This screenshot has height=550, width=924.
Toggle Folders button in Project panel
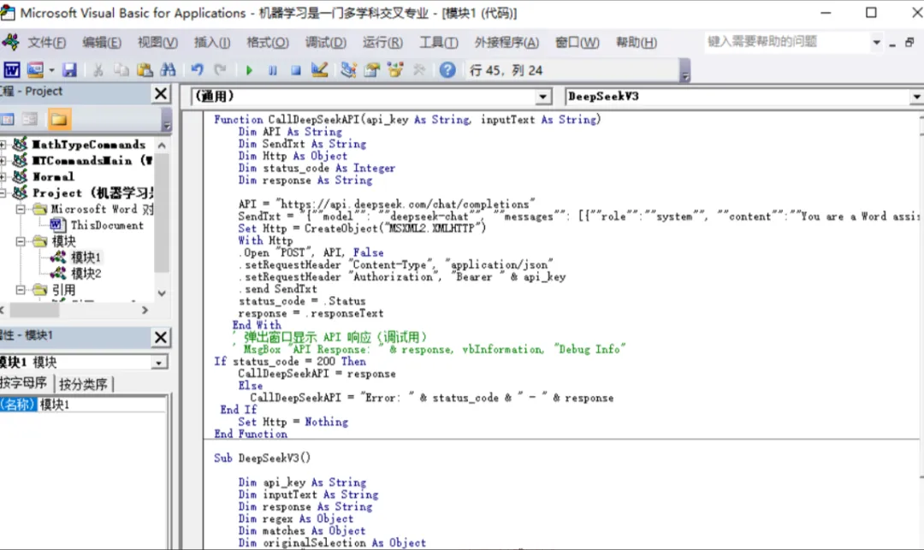[x=59, y=120]
